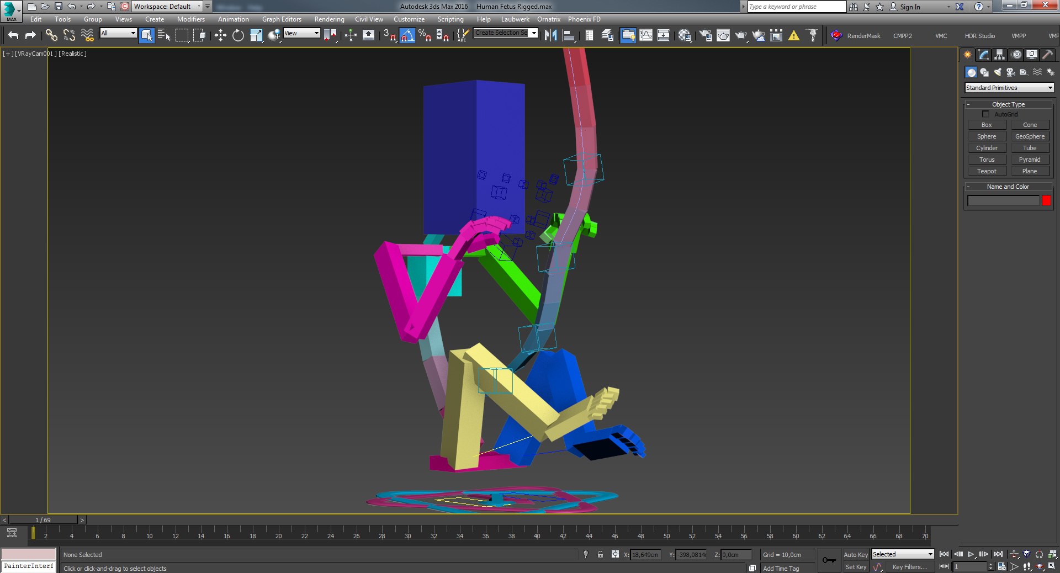Click the Set Key button
The width and height of the screenshot is (1060, 573).
coord(856,567)
